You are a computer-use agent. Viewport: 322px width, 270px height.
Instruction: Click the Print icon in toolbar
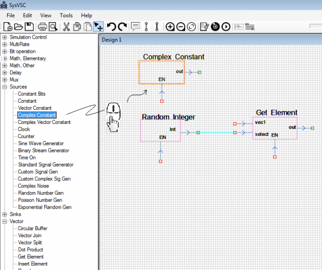pos(42,27)
